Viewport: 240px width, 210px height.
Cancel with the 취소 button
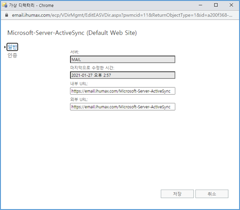coord(212,194)
